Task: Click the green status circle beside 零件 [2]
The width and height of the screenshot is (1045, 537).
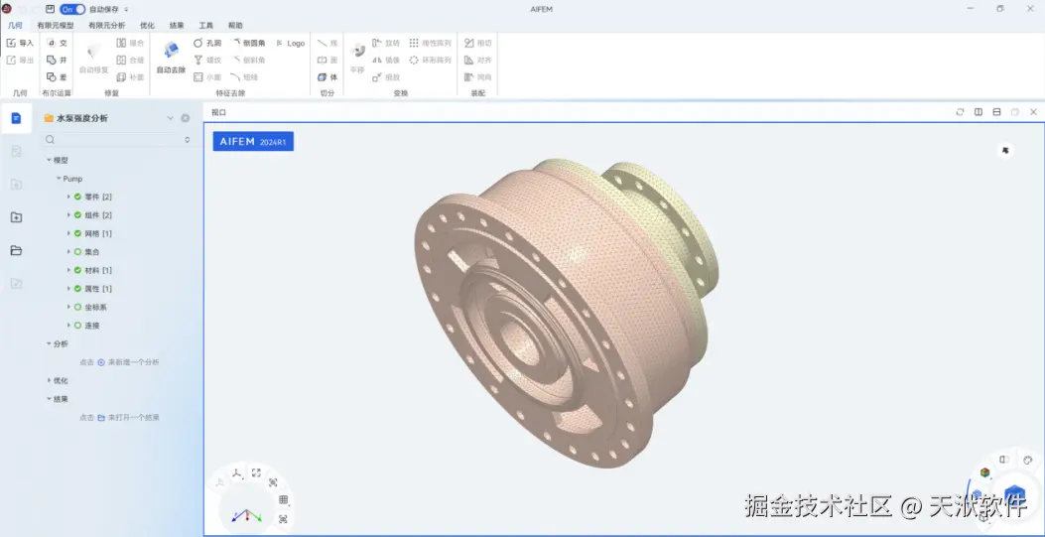Action: coord(78,197)
